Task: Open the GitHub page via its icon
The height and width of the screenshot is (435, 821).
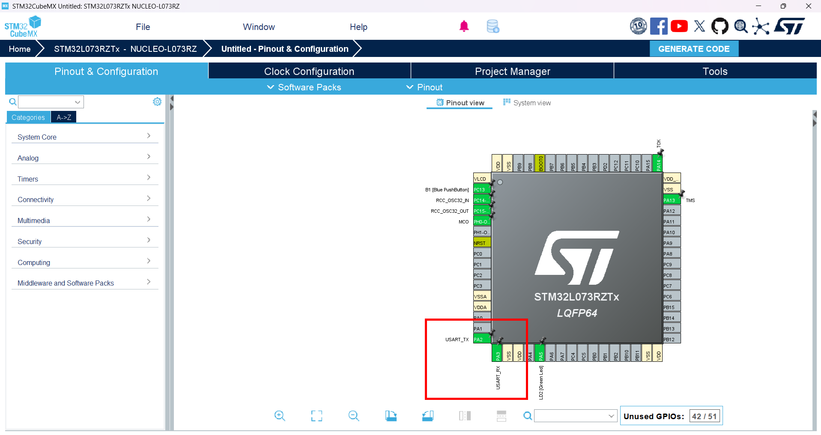Action: pyautogui.click(x=719, y=26)
